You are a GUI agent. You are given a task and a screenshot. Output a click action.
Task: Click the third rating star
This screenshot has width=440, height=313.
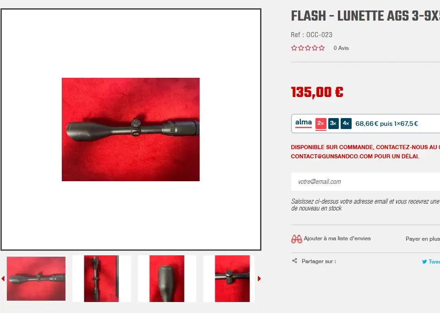click(308, 48)
